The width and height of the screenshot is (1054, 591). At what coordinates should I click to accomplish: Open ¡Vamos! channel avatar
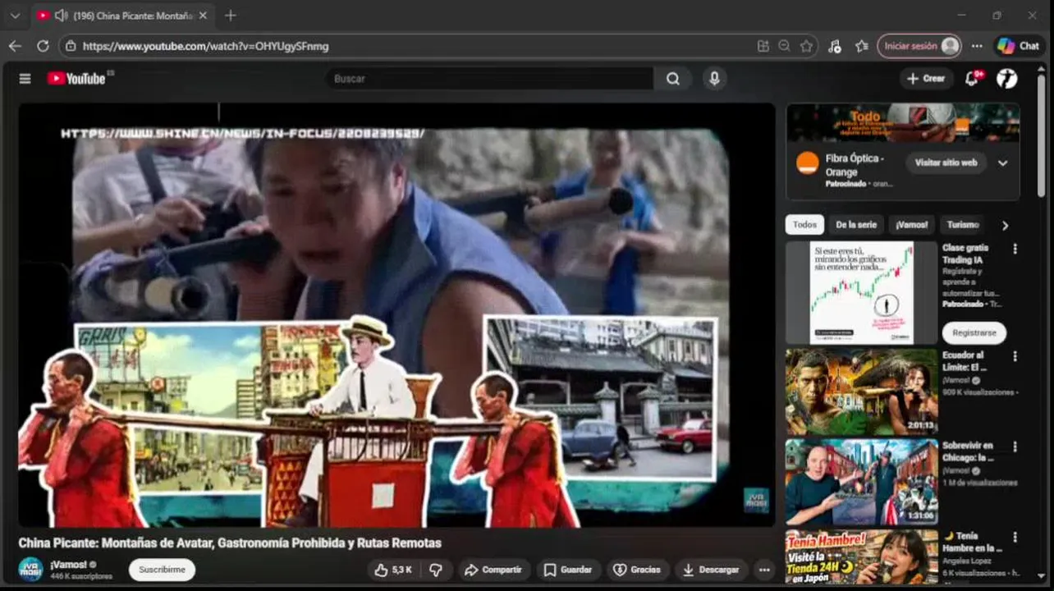point(30,569)
